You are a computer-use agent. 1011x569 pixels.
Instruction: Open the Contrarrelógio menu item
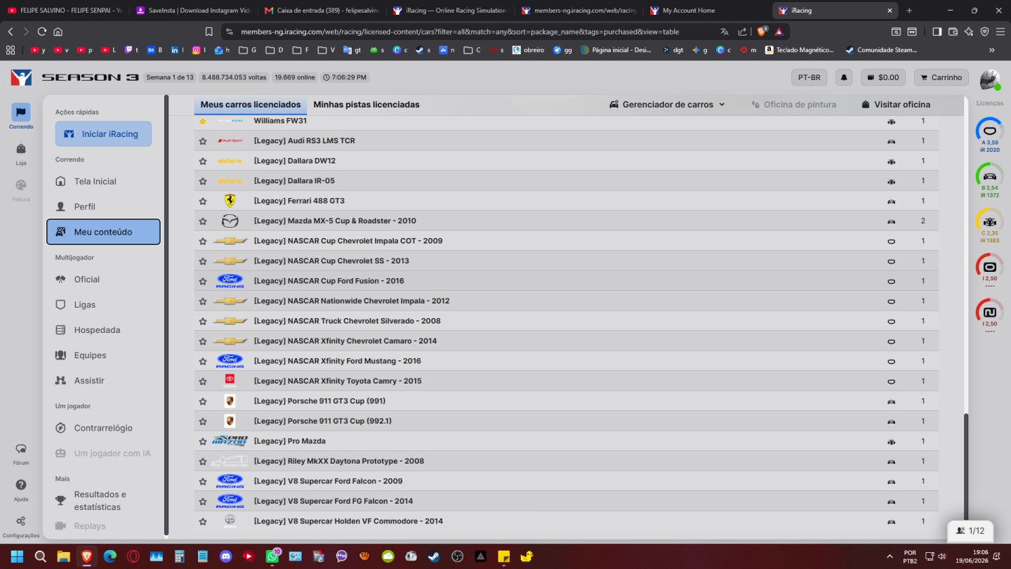point(103,429)
